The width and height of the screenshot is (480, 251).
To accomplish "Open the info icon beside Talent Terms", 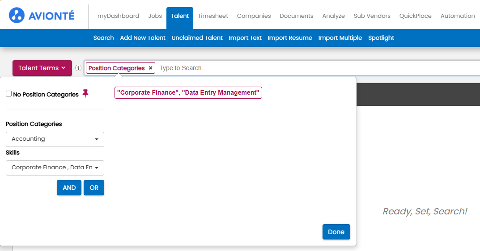I will [x=78, y=68].
